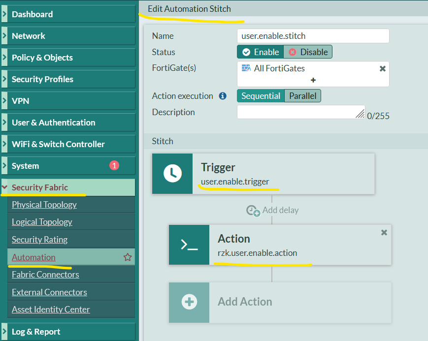Image resolution: width=428 pixels, height=341 pixels.
Task: Click Add Action block
Action: tap(280, 303)
